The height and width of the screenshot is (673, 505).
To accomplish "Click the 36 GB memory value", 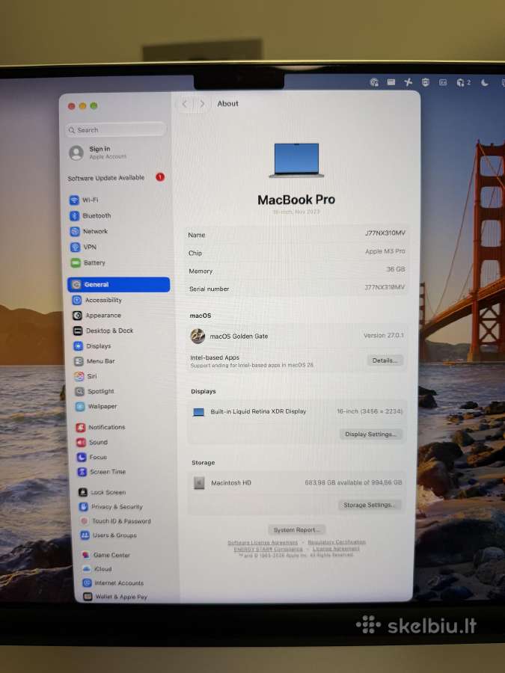I will tap(396, 269).
